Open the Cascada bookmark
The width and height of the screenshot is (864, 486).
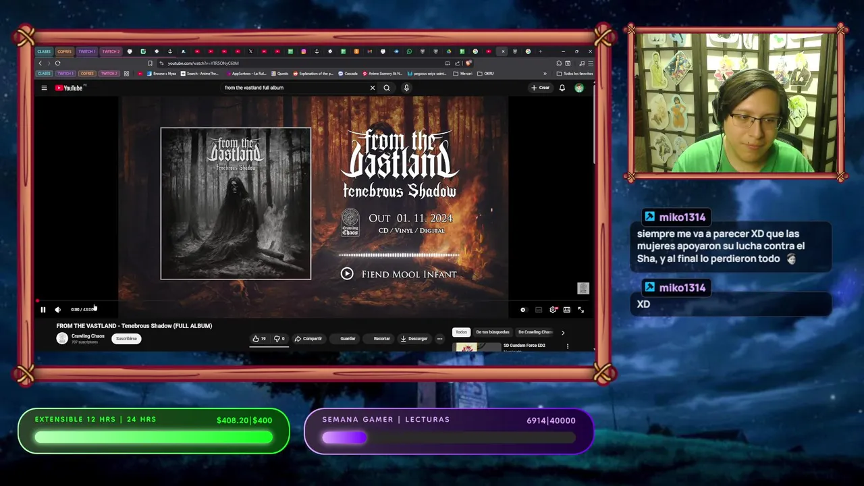pos(348,74)
